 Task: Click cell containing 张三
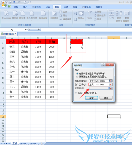[x=12, y=47]
